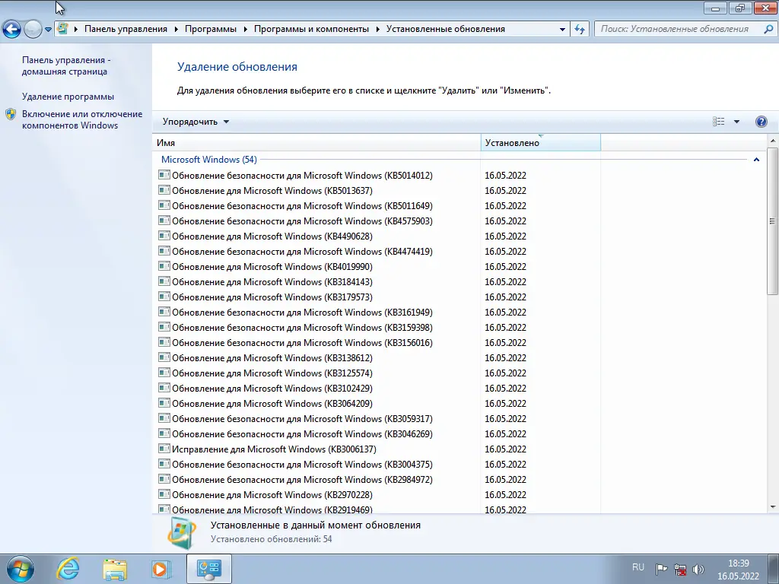Image resolution: width=779 pixels, height=584 pixels.
Task: Expand arrow after 'Панель управления' breadcrumb
Action: [x=176, y=30]
